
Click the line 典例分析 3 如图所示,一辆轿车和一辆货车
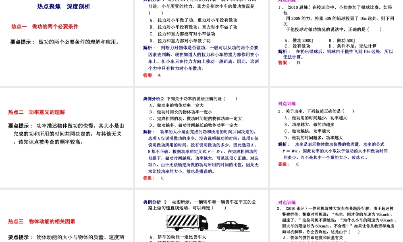tap(200, 202)
